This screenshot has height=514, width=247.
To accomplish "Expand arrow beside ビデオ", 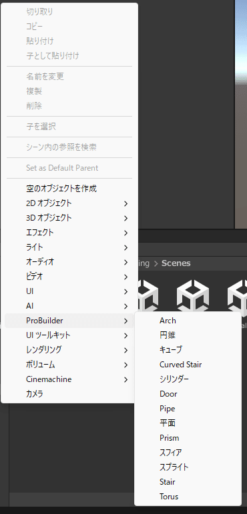I will (126, 277).
